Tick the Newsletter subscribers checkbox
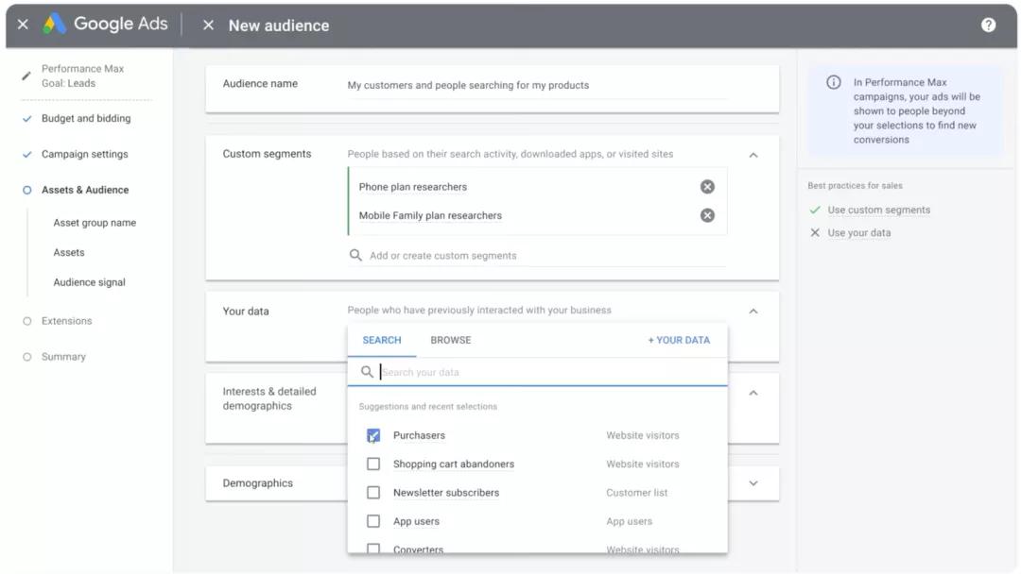 click(x=373, y=493)
